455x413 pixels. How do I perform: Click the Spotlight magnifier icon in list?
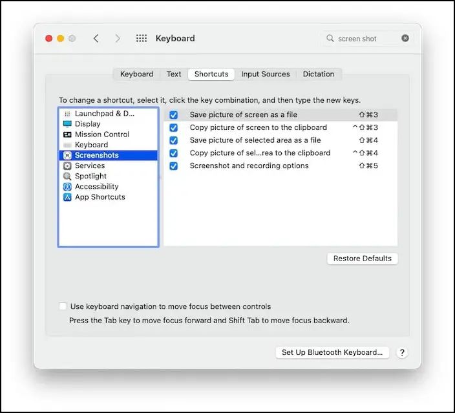tap(67, 176)
